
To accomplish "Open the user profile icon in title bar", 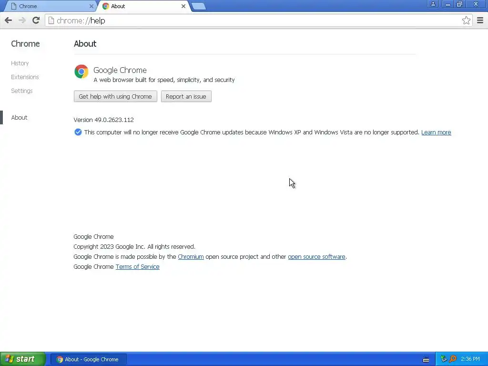I will (x=433, y=4).
